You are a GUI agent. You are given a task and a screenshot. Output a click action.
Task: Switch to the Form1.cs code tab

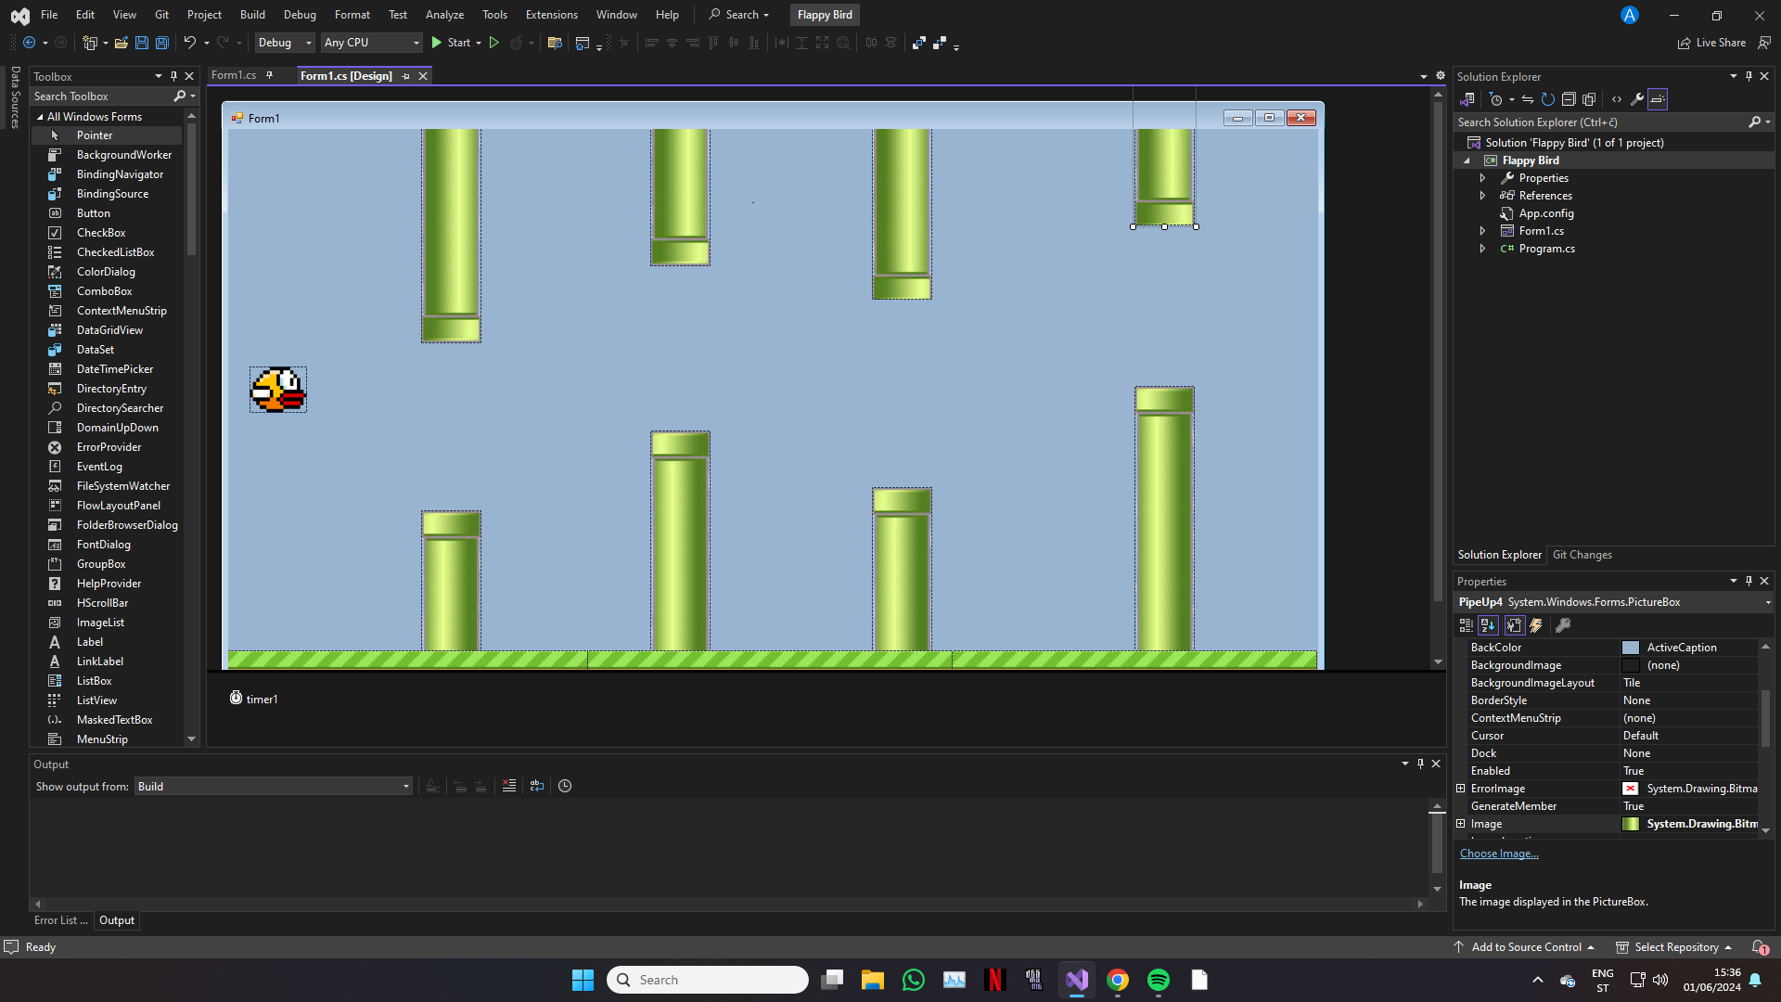tap(234, 76)
